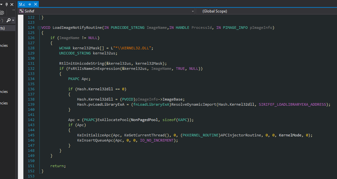
Task: Click kernel32Mask[] declaration on line 128
Action: point(88,48)
